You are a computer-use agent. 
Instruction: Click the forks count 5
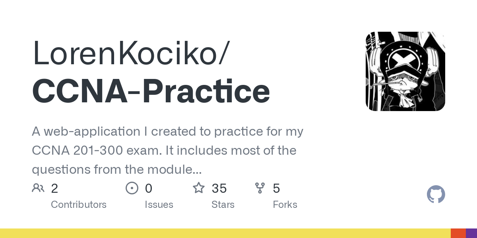point(277,188)
